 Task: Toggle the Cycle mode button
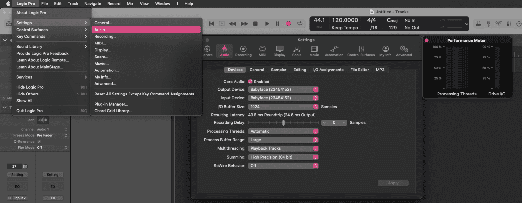pyautogui.click(x=299, y=24)
